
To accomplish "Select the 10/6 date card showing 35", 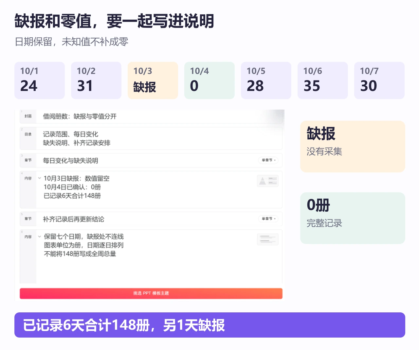I will [323, 80].
